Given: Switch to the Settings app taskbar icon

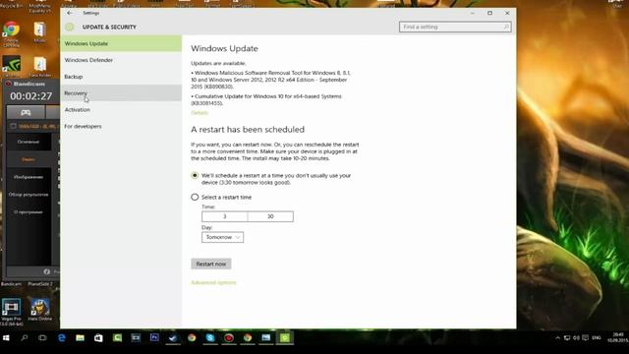Looking at the screenshot, I should (x=284, y=338).
